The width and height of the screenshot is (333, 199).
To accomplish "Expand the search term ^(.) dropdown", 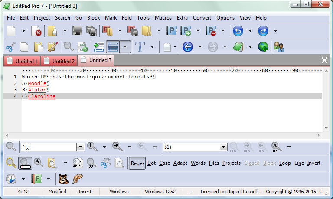I will 81,147.
